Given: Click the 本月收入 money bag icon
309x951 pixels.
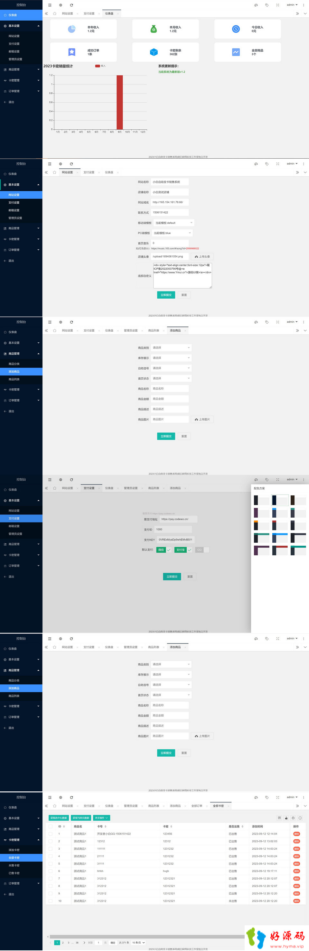Looking at the screenshot, I should pos(154,29).
